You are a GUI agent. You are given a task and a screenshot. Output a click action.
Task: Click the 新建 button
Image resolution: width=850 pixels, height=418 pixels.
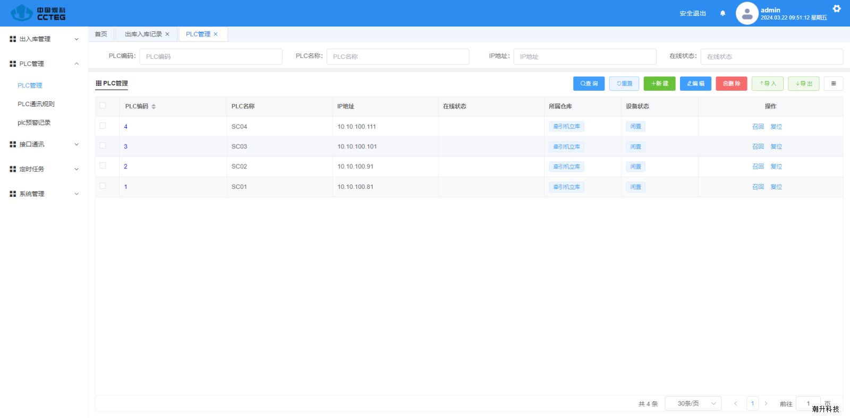(x=660, y=83)
